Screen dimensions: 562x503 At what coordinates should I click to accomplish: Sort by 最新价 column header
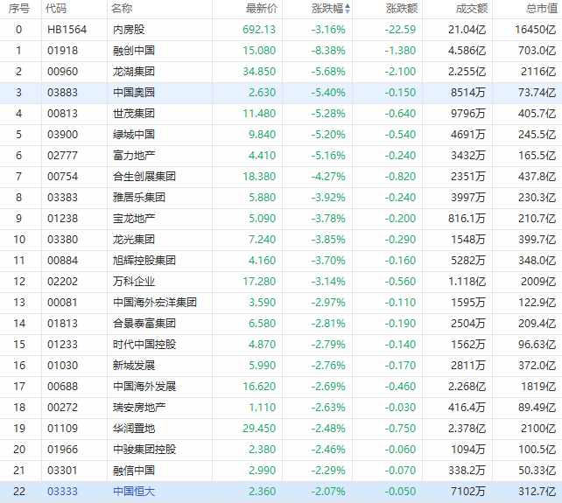[261, 8]
